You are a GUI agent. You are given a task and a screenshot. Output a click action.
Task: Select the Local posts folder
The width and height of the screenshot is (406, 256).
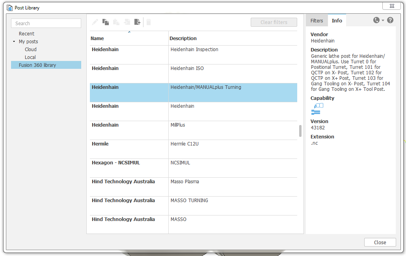click(30, 57)
